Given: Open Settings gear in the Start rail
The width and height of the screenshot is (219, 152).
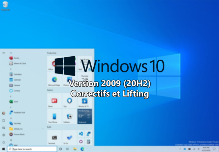Looking at the screenshot, I should pos(4,135).
